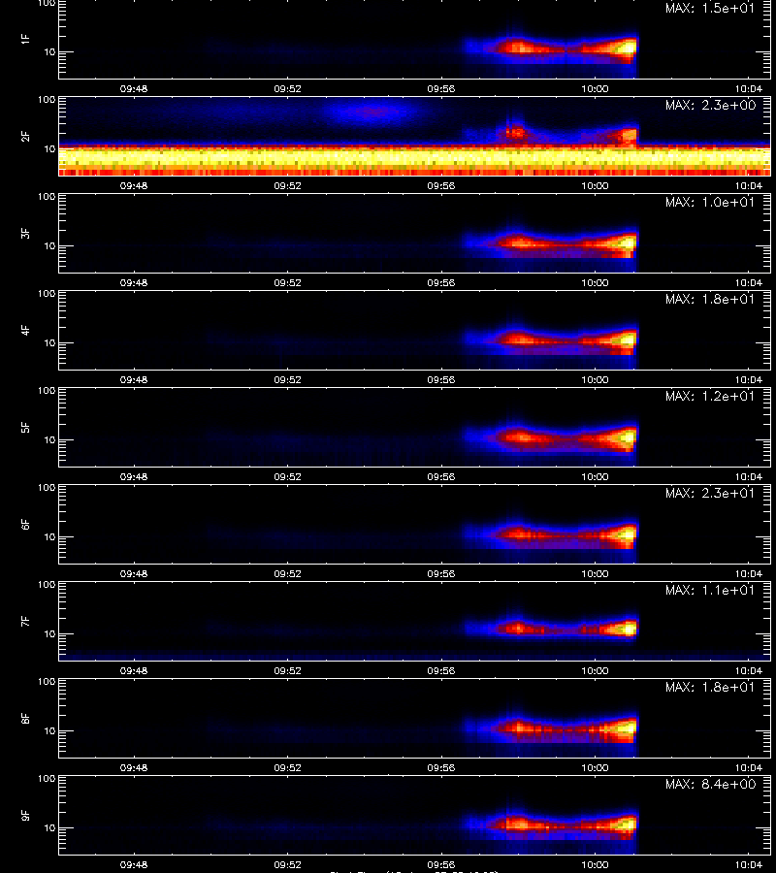Screen dimensions: 776x873
Task: Click the '10' y-axis label of panel 1F
Action: (49, 52)
